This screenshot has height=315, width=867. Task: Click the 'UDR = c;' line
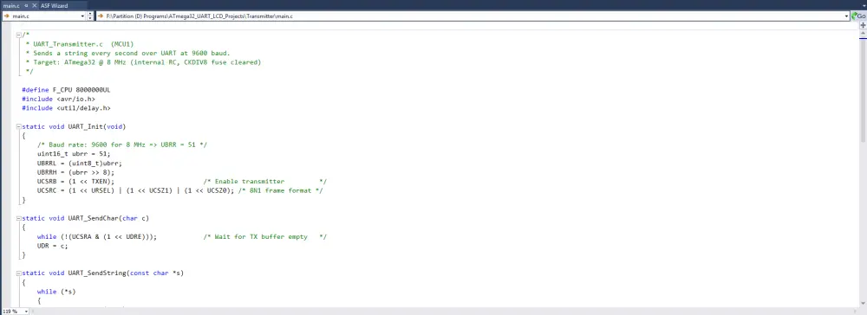point(53,246)
